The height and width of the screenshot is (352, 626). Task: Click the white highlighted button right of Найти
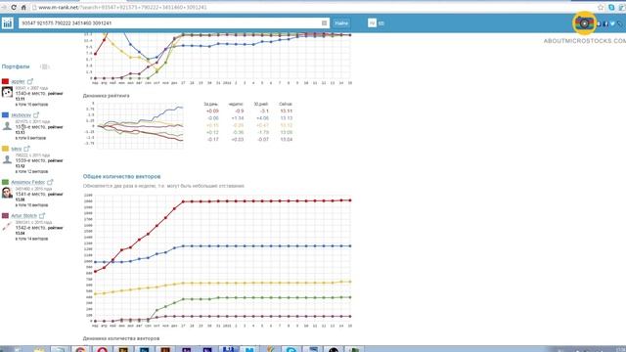(372, 23)
